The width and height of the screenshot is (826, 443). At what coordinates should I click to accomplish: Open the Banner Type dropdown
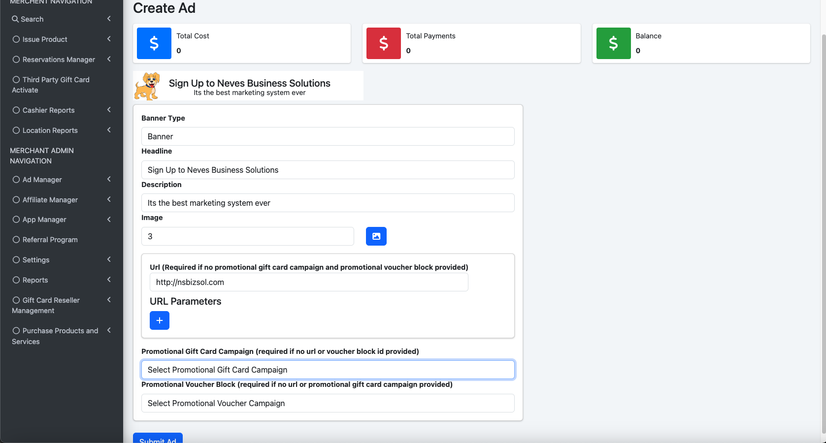click(x=328, y=136)
